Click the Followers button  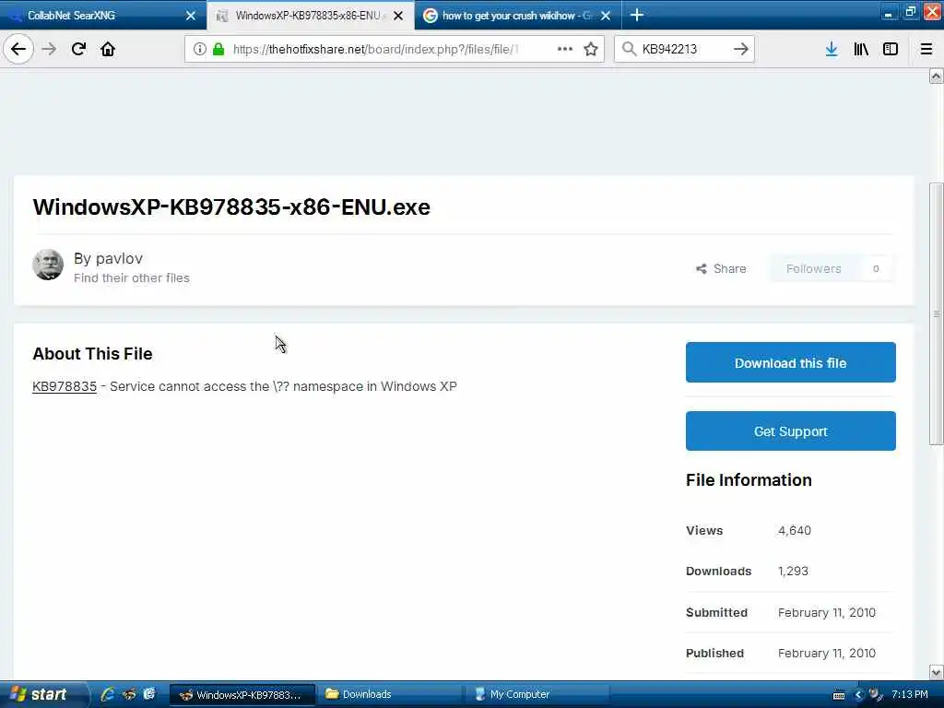click(832, 268)
